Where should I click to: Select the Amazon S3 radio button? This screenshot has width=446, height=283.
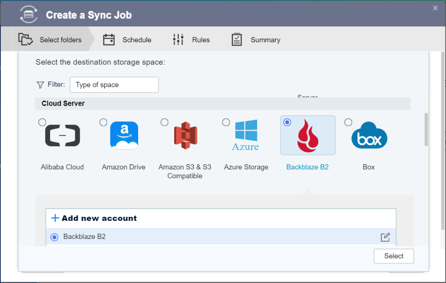[x=164, y=122]
